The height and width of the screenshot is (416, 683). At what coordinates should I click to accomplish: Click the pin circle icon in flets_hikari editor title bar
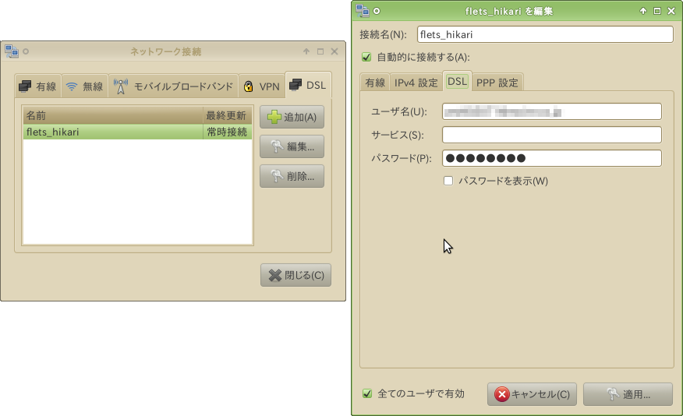pyautogui.click(x=377, y=11)
